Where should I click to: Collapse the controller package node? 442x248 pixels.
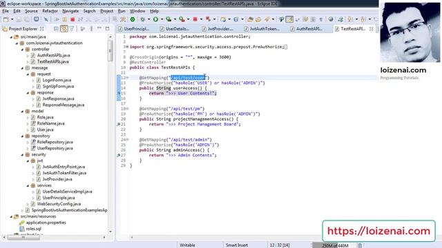pyautogui.click(x=22, y=49)
